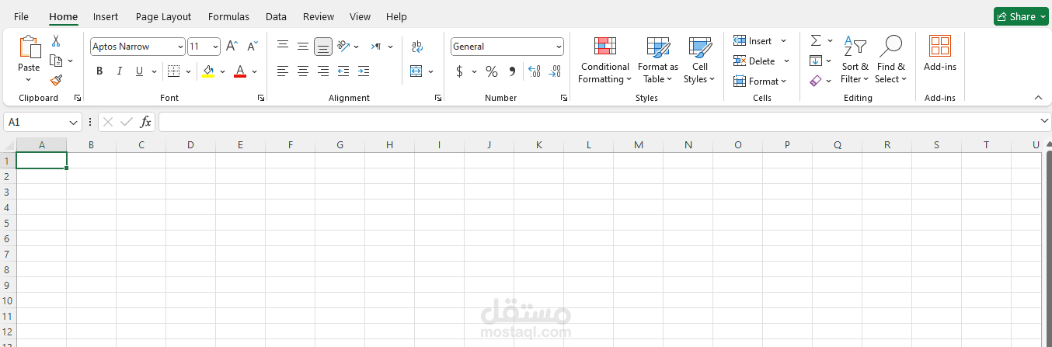Apply borders icon

[174, 71]
